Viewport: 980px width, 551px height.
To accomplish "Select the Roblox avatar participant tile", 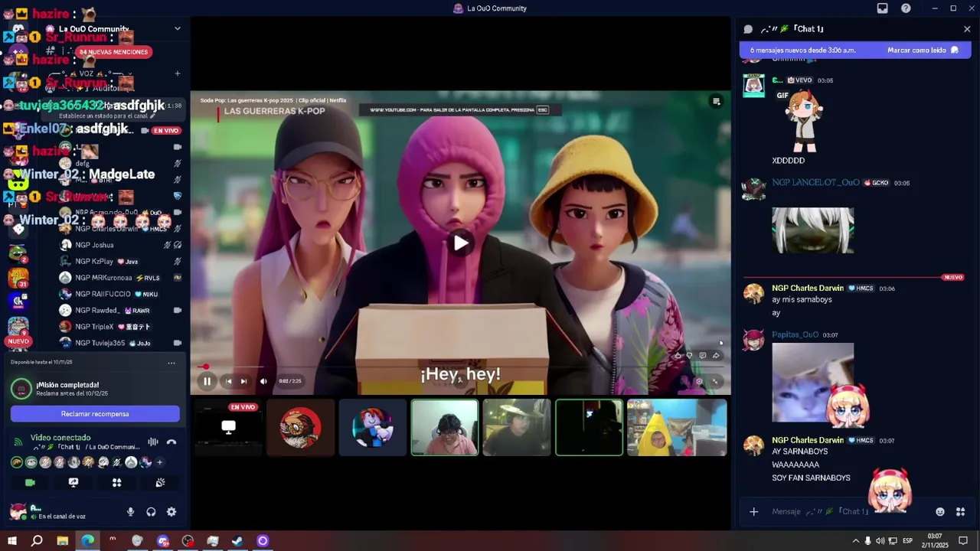I will 373,427.
